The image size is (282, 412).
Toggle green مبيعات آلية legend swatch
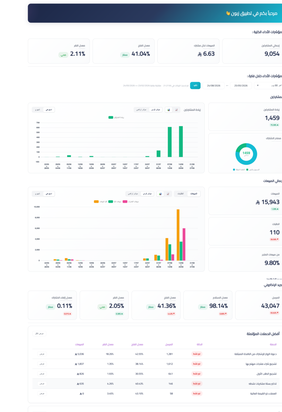(111, 202)
